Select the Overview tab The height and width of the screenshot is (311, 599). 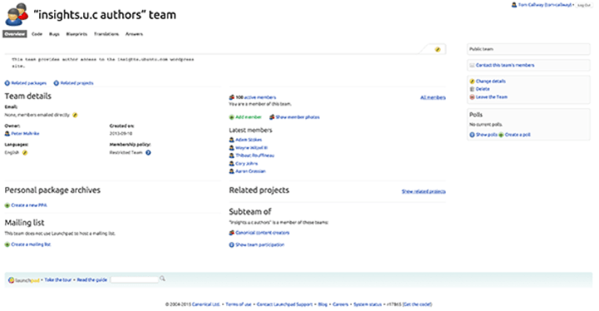(x=15, y=34)
